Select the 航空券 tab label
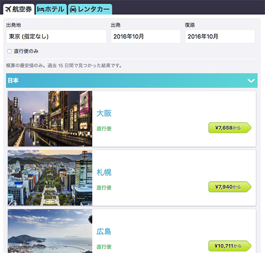The height and width of the screenshot is (253, 265). [22, 9]
